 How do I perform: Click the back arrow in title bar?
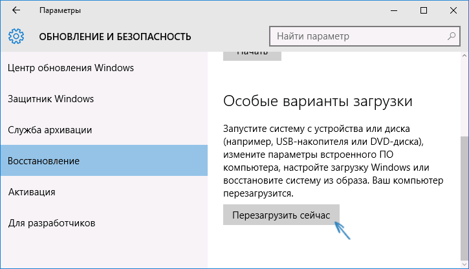[16, 11]
